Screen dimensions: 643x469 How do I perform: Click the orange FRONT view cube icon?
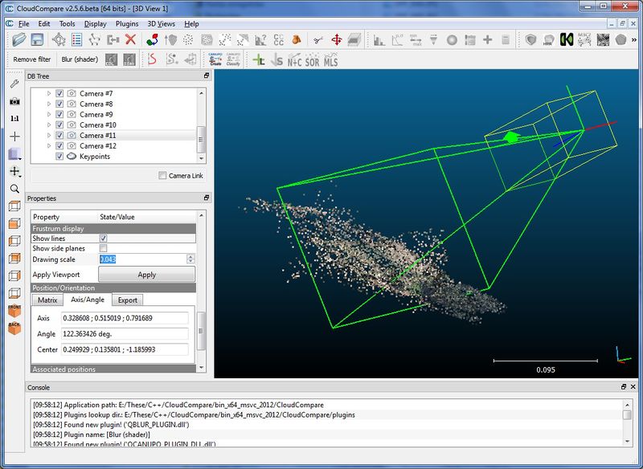(x=14, y=311)
